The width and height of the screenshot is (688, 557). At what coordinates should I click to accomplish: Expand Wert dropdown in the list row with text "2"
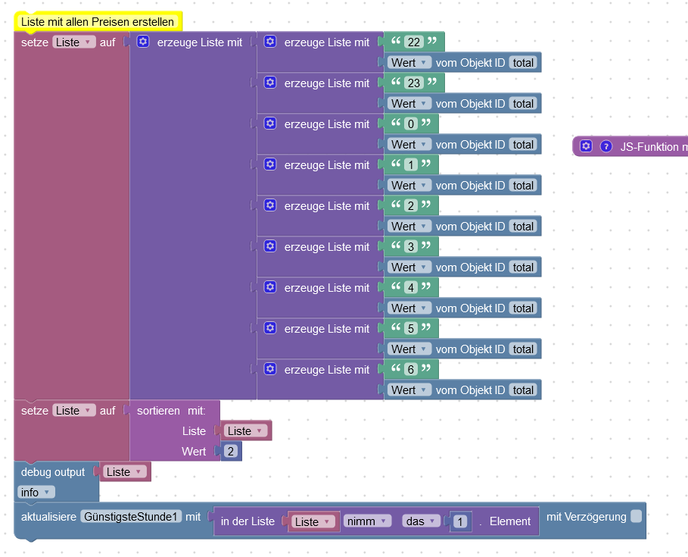(x=409, y=227)
